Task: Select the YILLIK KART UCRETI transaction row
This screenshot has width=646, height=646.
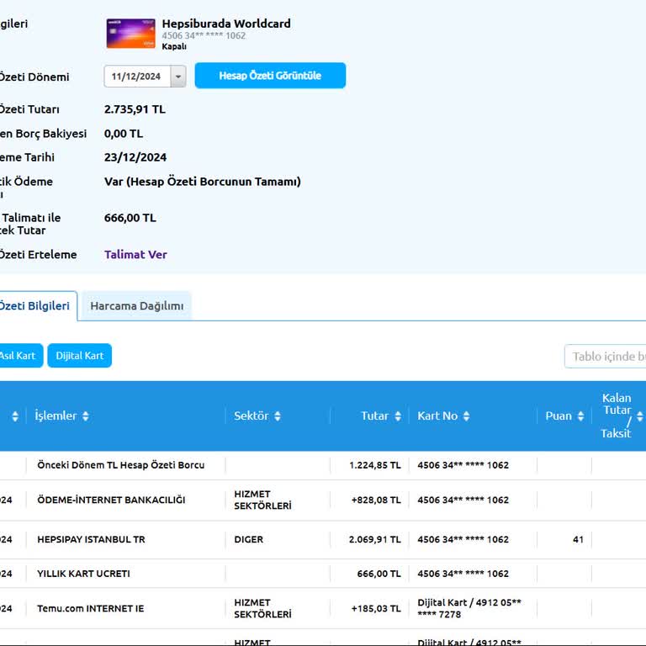Action: tap(83, 574)
